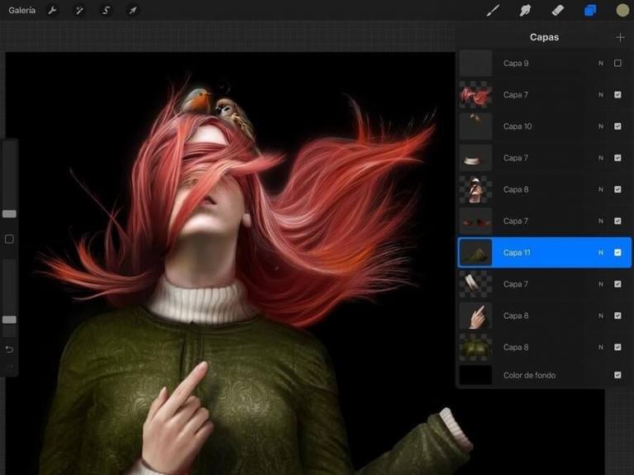Select the layer named Capa 9

(516, 63)
